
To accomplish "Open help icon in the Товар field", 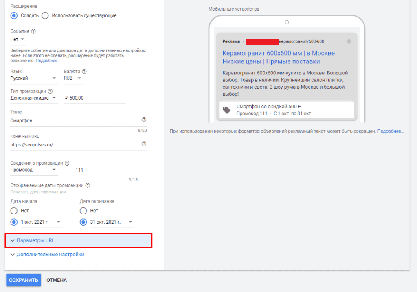I will point(144,120).
